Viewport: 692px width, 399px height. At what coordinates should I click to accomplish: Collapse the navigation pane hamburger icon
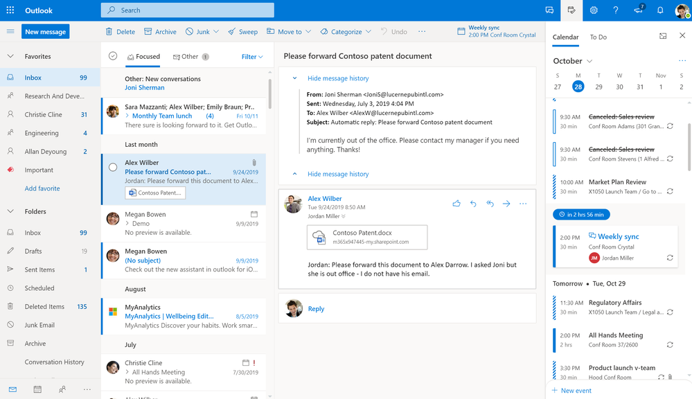point(10,31)
